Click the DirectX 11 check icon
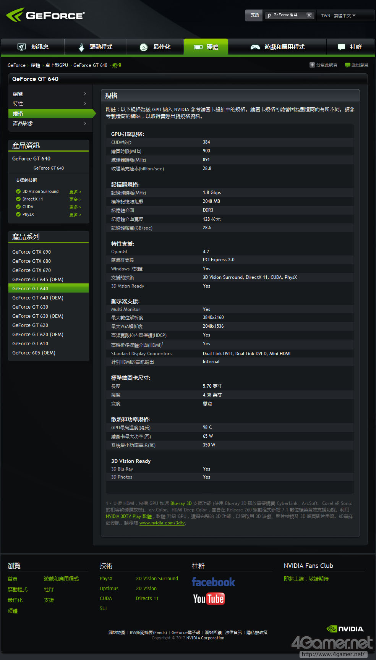This screenshot has width=376, height=660. 18,199
